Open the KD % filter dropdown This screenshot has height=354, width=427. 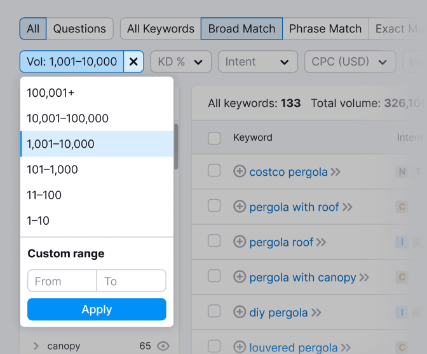pos(180,62)
